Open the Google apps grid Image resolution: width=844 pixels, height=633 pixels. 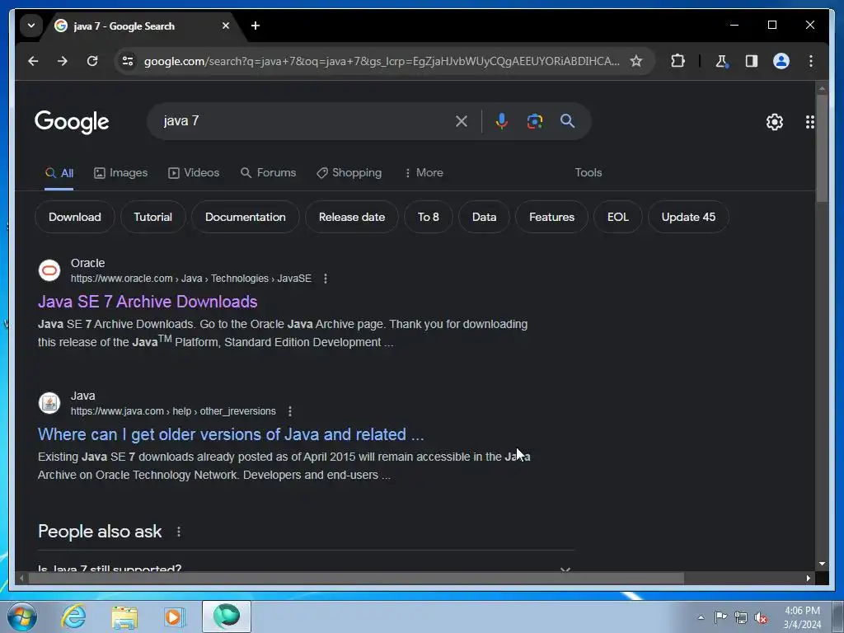tap(809, 122)
